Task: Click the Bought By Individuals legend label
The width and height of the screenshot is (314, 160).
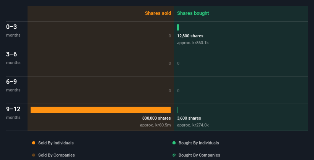Action: 198,143
